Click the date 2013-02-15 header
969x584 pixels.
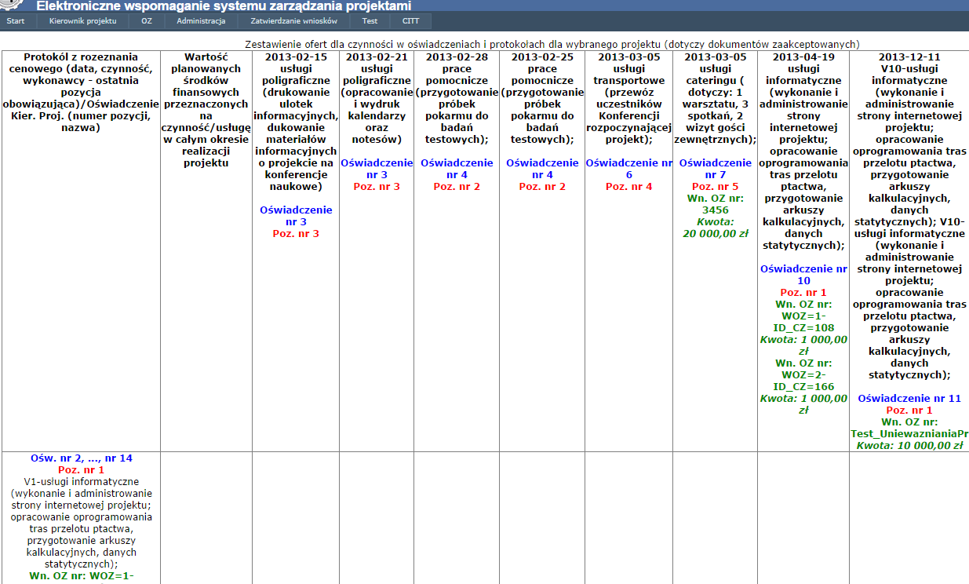296,57
